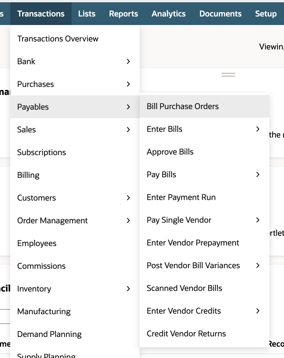Viewport: 284px width, 358px height.
Task: Choose Post Vendor Bill Variances entry
Action: 204,265
